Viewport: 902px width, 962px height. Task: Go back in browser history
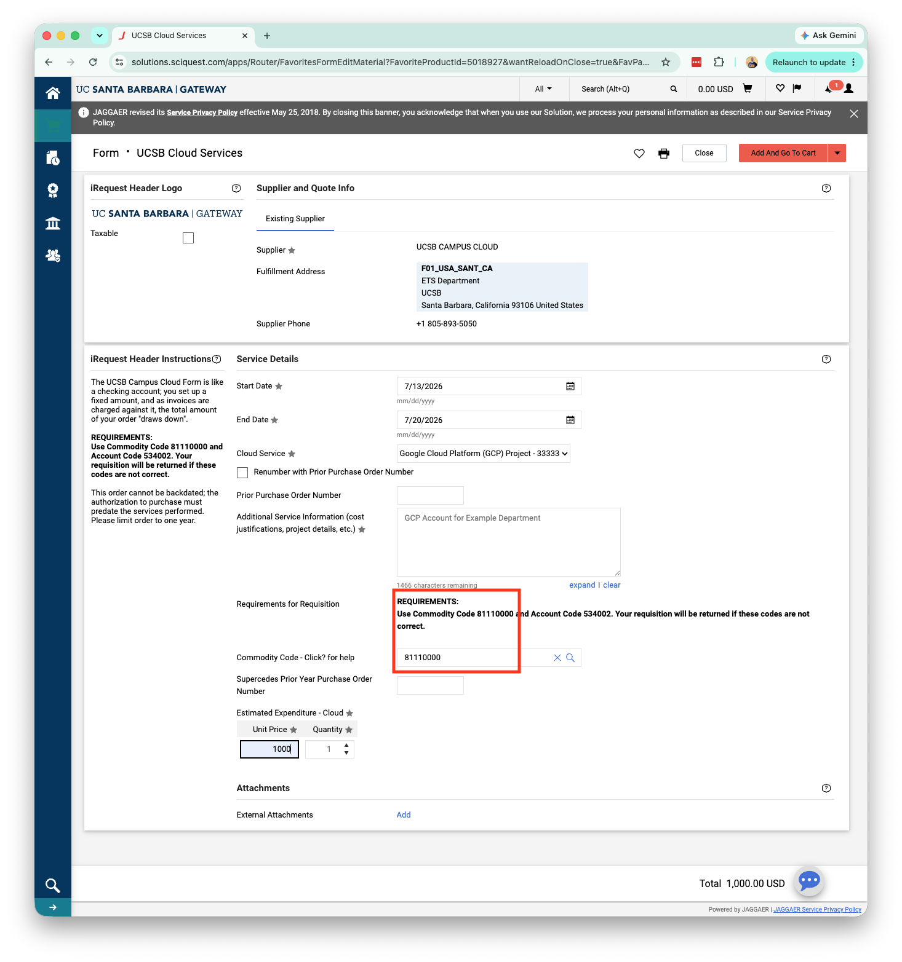(49, 62)
